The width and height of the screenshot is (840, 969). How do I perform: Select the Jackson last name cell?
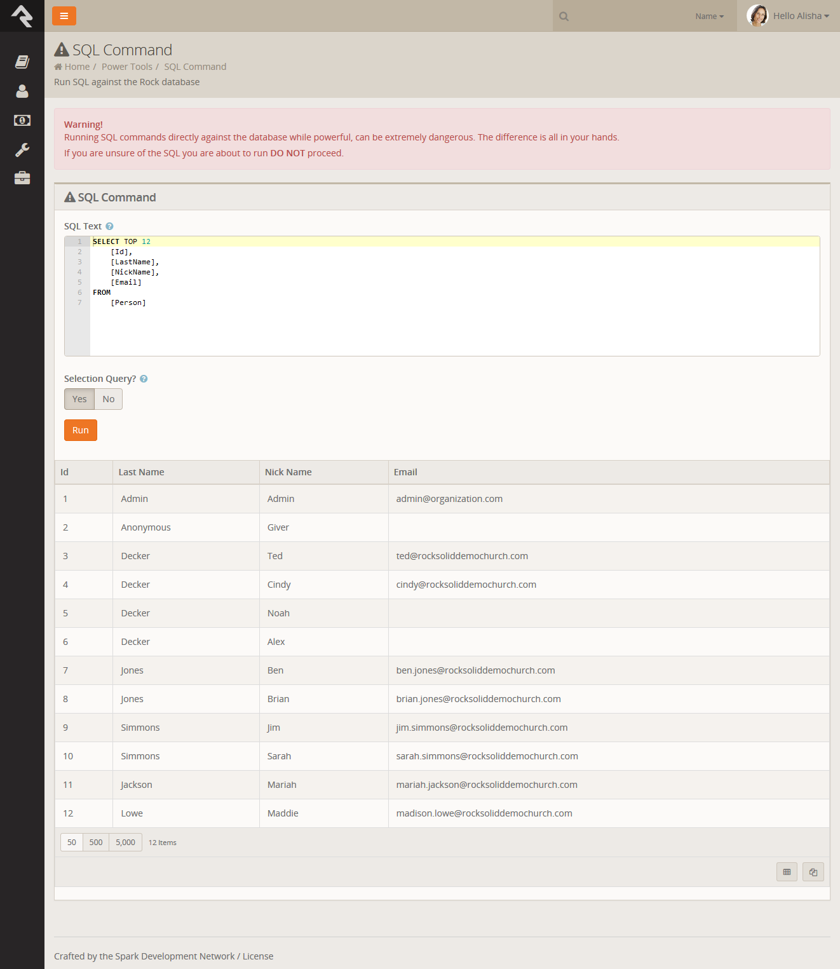click(x=186, y=785)
